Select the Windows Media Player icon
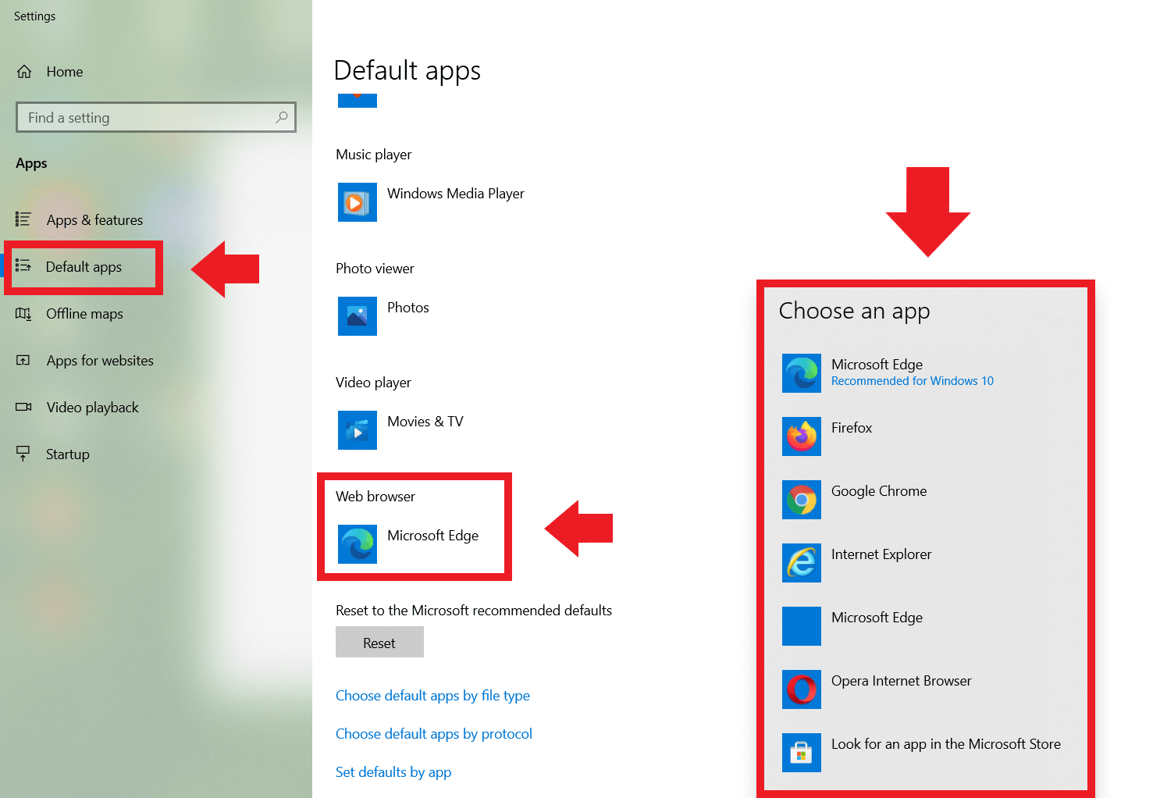Image resolution: width=1160 pixels, height=798 pixels. pos(357,201)
